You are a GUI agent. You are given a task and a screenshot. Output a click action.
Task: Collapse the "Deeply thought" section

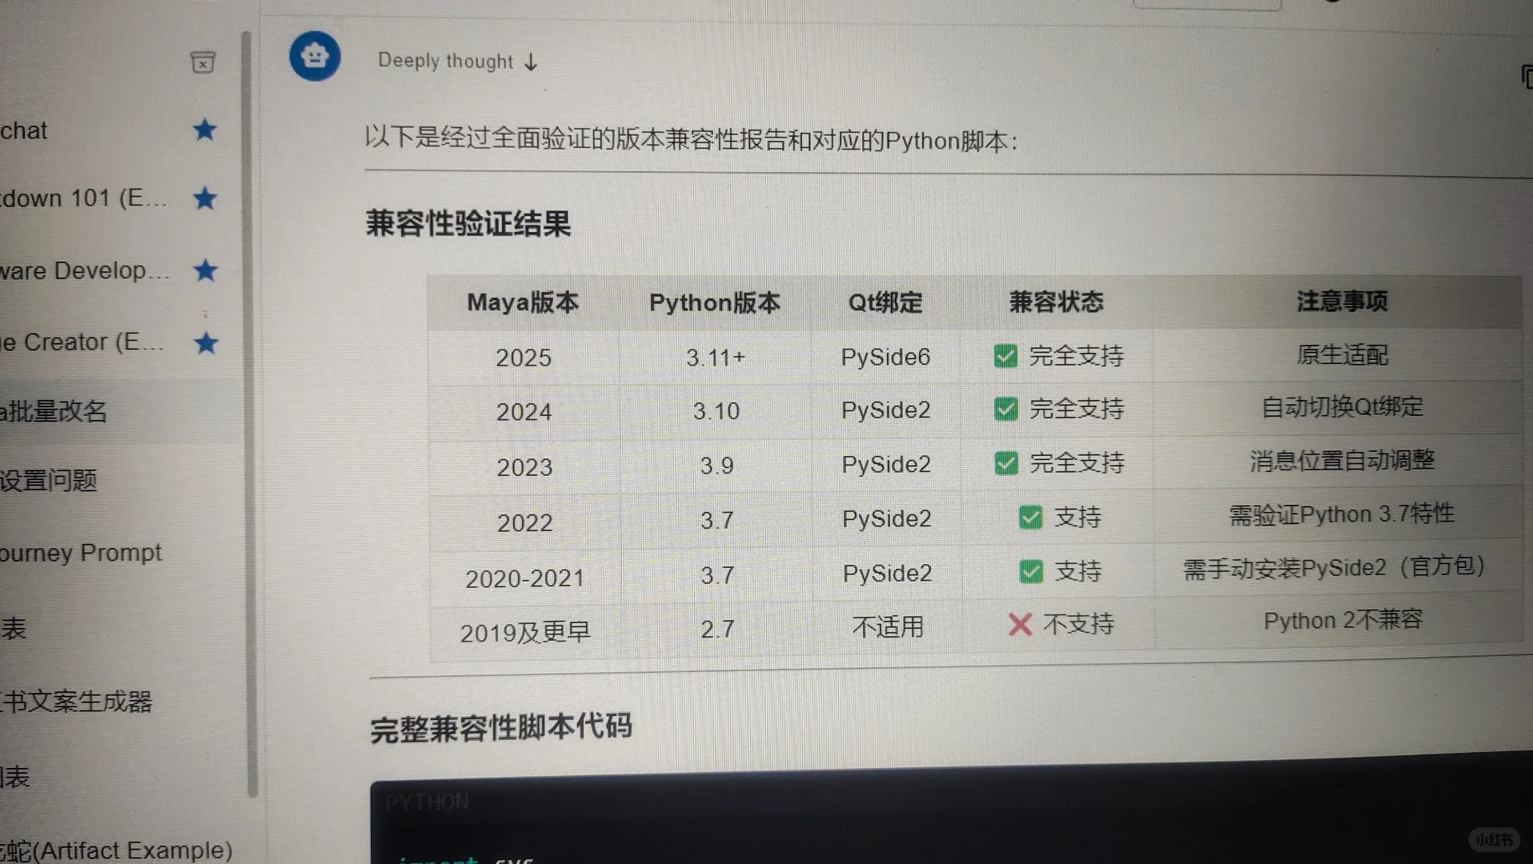pyautogui.click(x=531, y=62)
